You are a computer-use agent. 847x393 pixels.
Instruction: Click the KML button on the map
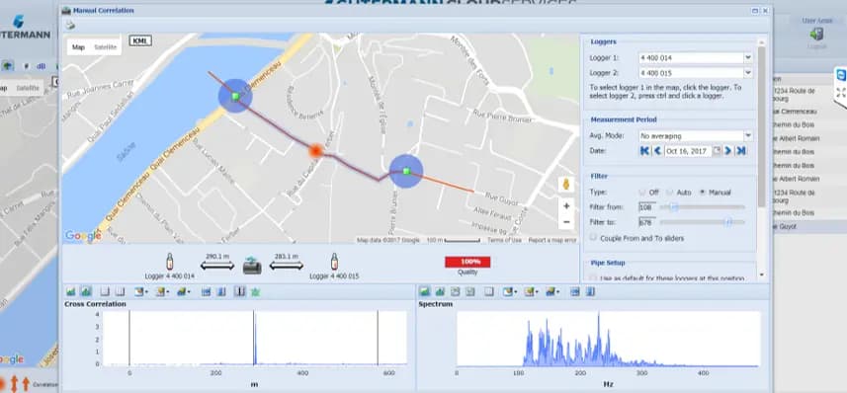coord(140,40)
